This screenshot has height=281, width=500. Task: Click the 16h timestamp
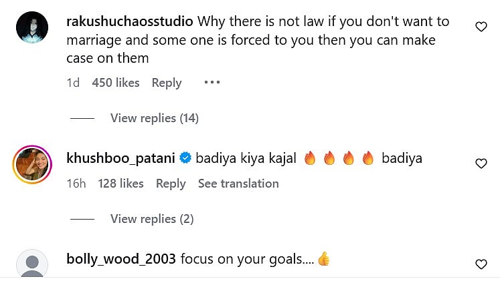pyautogui.click(x=76, y=184)
